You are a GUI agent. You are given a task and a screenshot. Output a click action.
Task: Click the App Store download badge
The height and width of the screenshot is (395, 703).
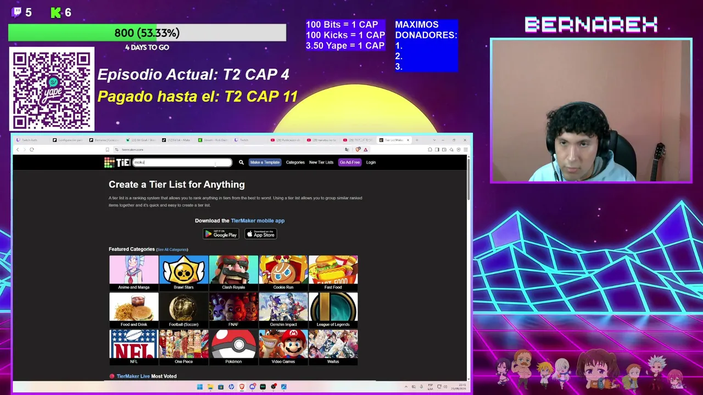pyautogui.click(x=260, y=234)
